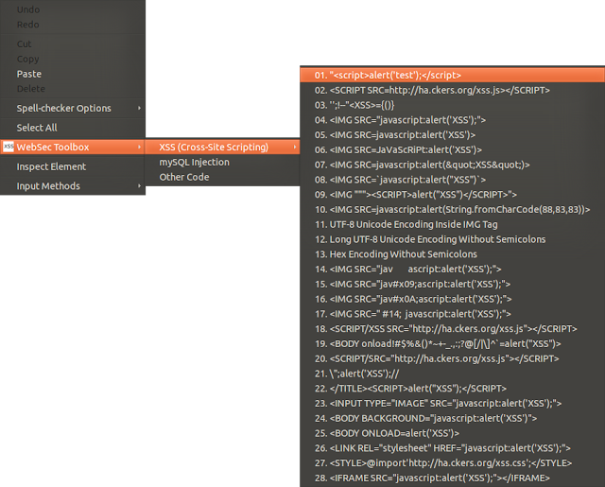Open the WebSec Toolbox submenu
The image size is (605, 487).
pyautogui.click(x=73, y=147)
